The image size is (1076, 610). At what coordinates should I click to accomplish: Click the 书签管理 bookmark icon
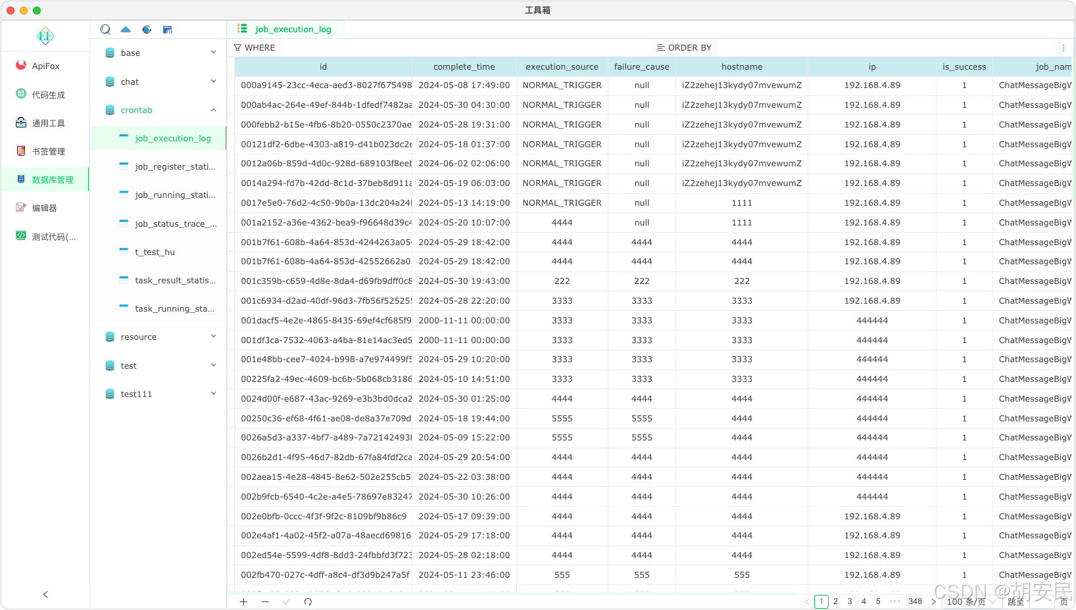pyautogui.click(x=21, y=151)
